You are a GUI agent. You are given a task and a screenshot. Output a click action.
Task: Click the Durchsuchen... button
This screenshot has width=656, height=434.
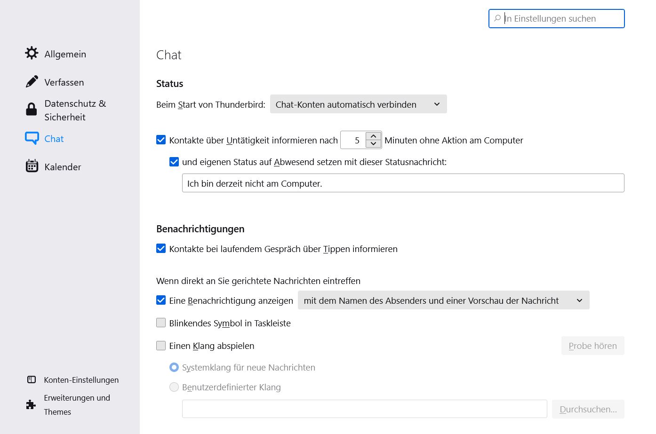[x=588, y=409]
